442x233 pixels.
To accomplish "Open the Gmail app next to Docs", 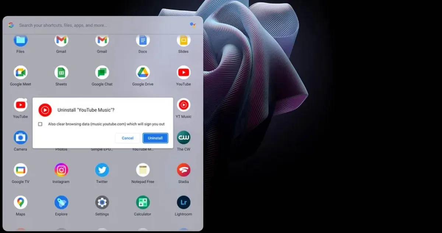I will (x=102, y=40).
